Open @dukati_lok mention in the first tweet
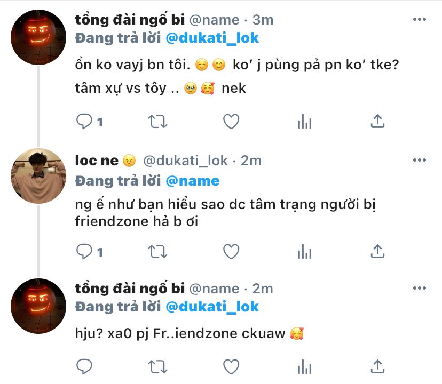The image size is (442, 384). (x=212, y=38)
